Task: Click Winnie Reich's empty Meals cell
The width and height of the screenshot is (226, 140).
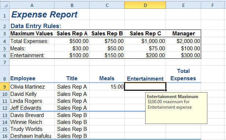Action: click(107, 122)
